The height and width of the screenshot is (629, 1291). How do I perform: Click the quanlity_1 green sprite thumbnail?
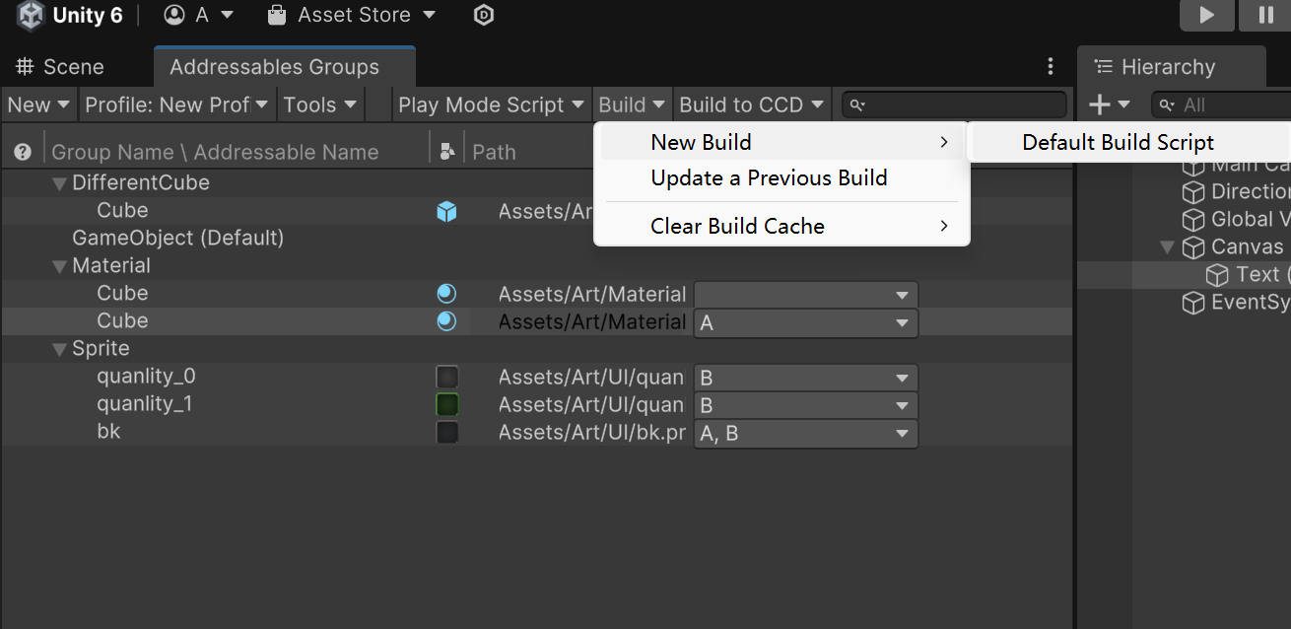point(446,404)
